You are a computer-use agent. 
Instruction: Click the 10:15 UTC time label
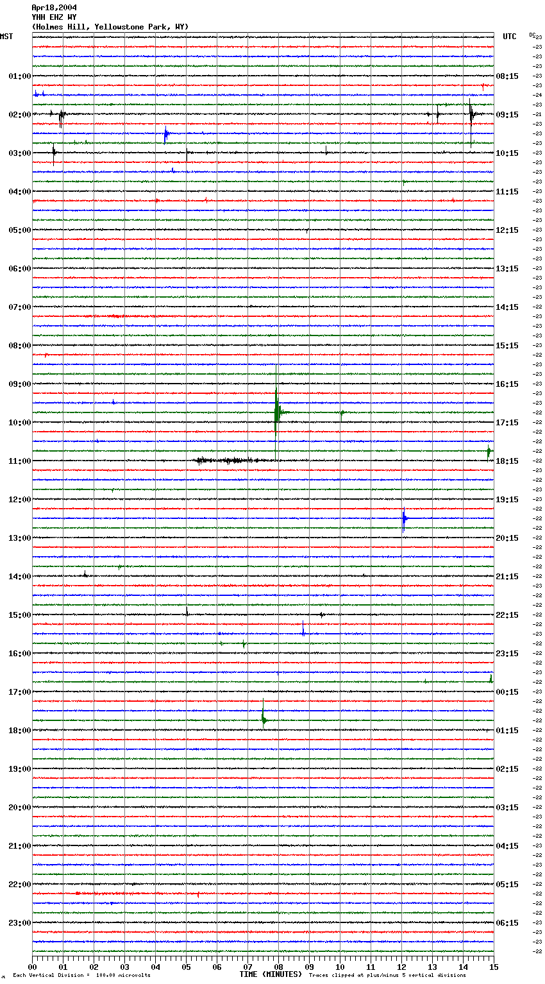(507, 153)
